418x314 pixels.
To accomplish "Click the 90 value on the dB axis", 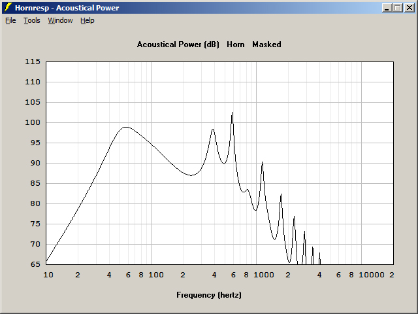I will 35,163.
